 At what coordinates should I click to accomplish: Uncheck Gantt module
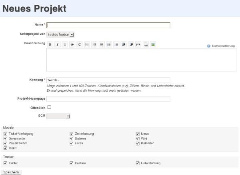(x=5, y=148)
